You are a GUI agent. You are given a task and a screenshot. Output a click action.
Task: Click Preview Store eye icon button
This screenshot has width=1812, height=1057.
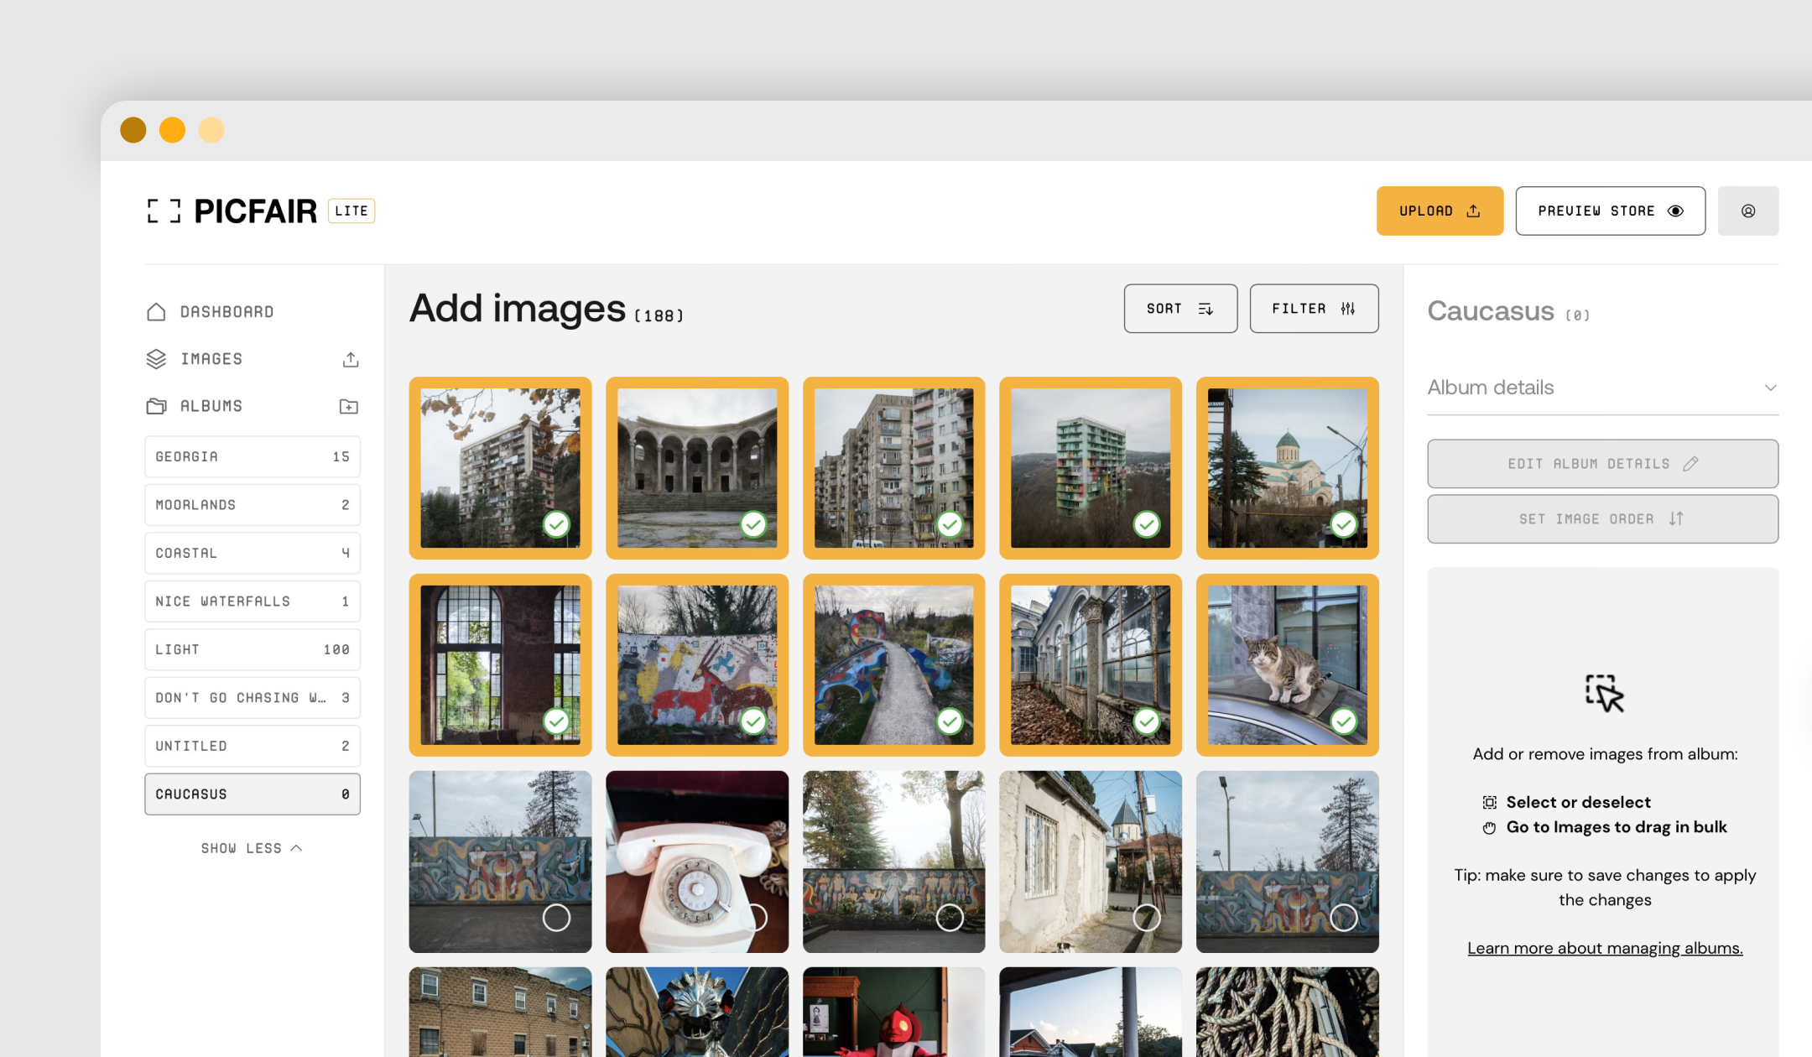tap(1609, 211)
